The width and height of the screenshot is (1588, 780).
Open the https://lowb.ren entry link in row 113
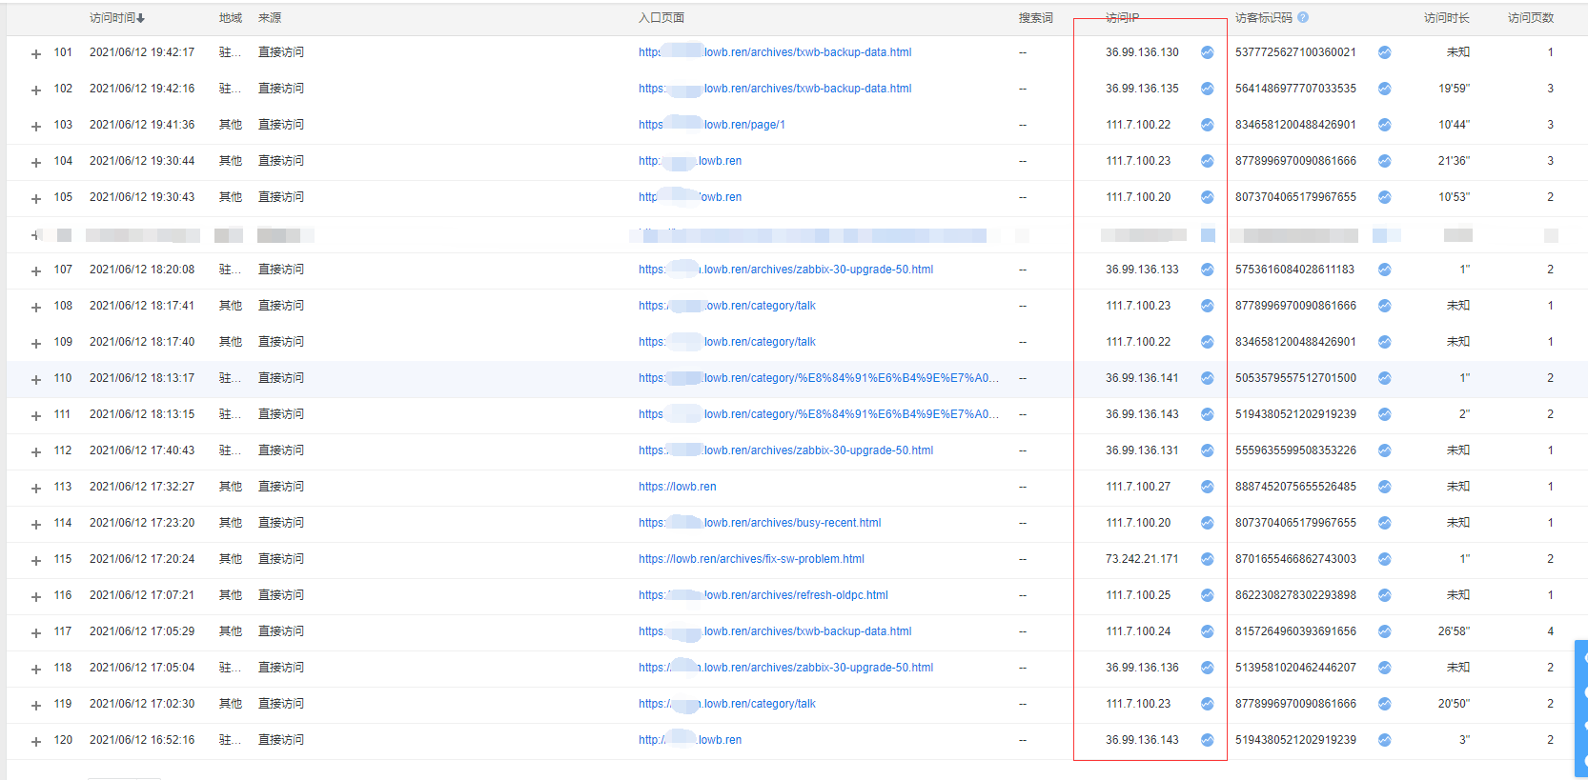(677, 487)
